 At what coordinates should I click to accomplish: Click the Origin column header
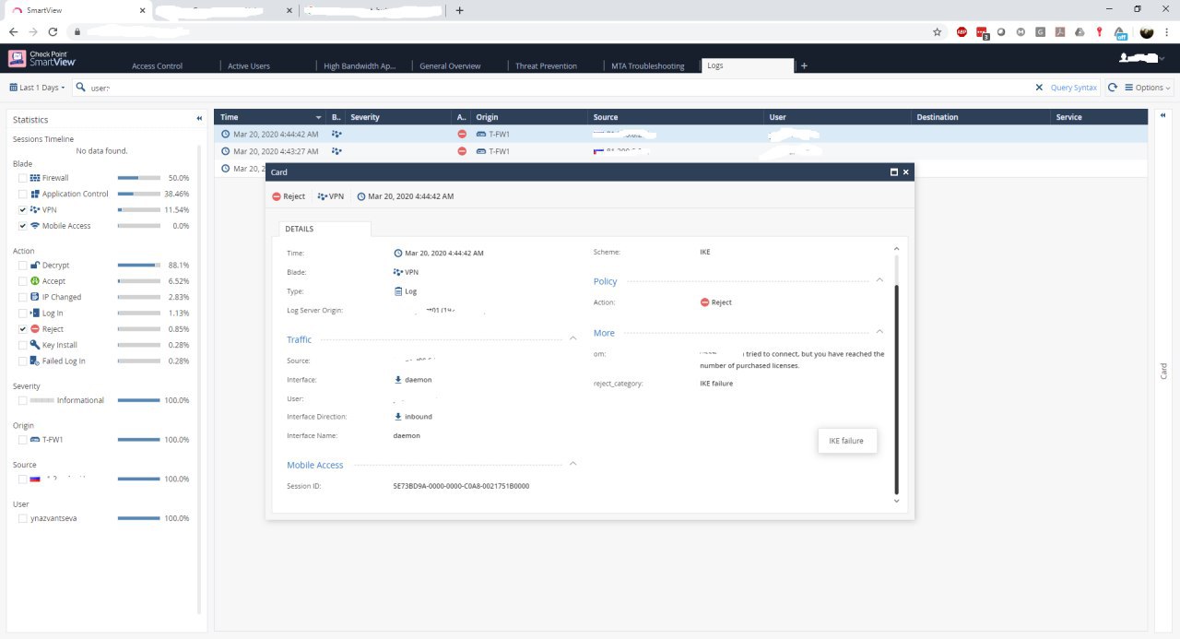pos(529,117)
